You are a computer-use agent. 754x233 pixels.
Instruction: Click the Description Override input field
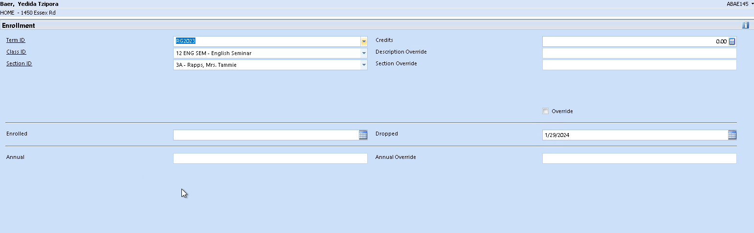(x=639, y=53)
